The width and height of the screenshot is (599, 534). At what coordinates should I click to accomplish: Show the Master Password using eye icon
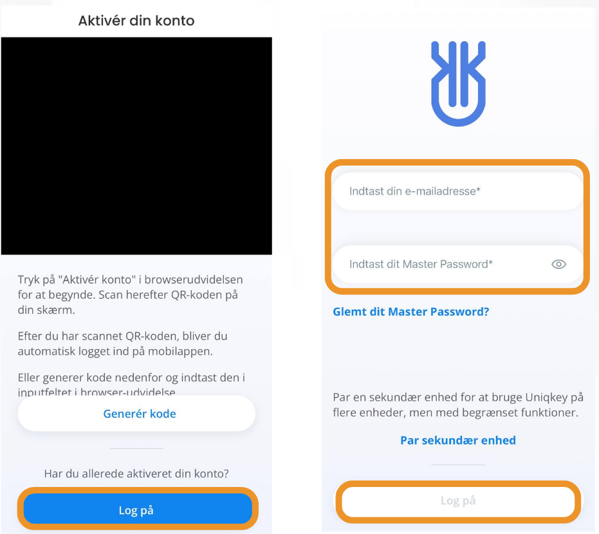(x=558, y=264)
